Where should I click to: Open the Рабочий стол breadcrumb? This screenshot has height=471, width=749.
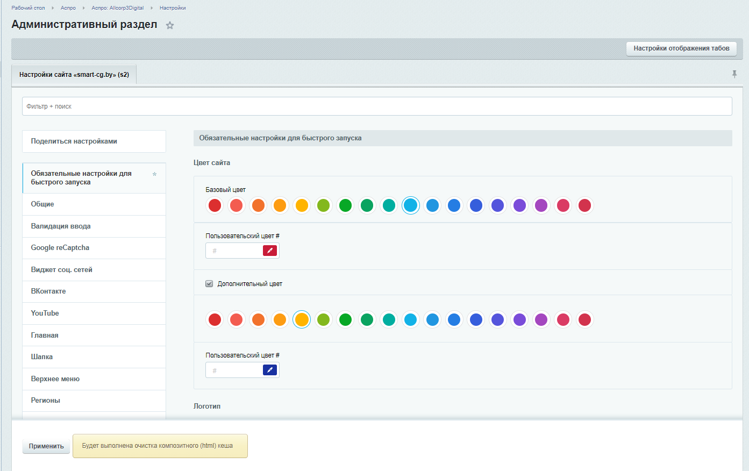tap(28, 8)
